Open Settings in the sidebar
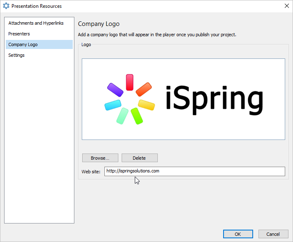The height and width of the screenshot is (242, 293). coord(39,55)
